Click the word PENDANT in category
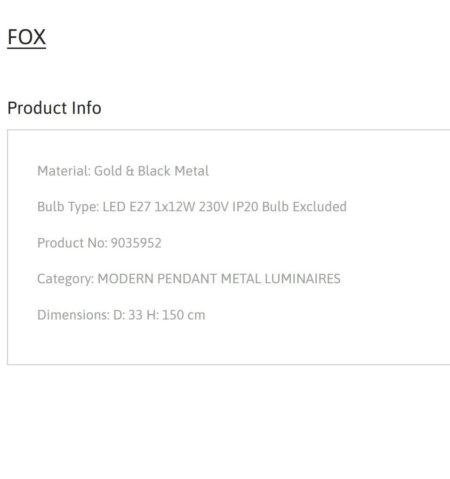 pos(187,279)
